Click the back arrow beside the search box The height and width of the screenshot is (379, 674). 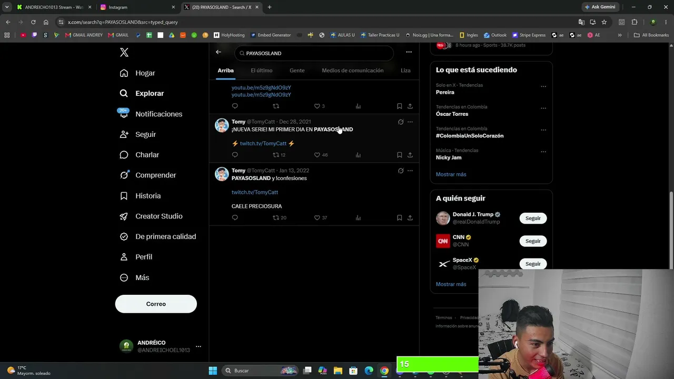[219, 52]
